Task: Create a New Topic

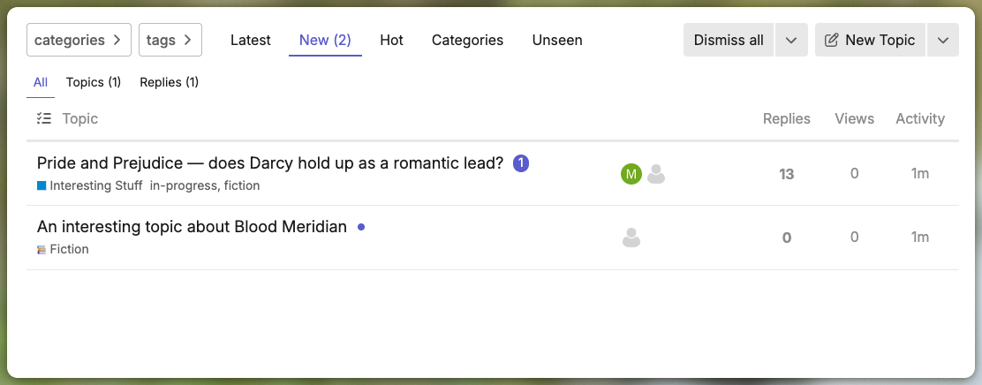Action: [x=871, y=40]
